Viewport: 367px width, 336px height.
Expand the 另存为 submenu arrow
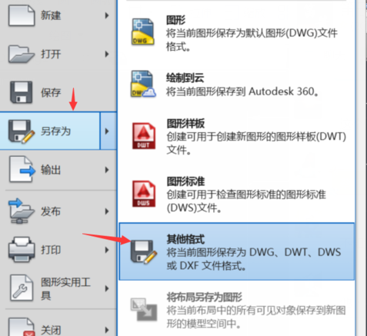coord(108,131)
